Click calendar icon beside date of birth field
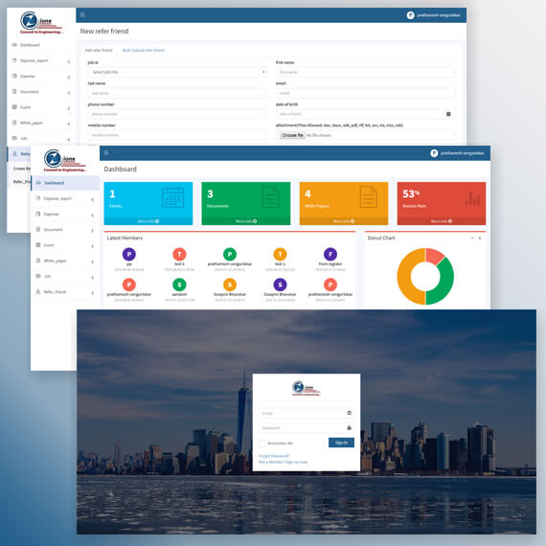546x546 pixels. [448, 114]
